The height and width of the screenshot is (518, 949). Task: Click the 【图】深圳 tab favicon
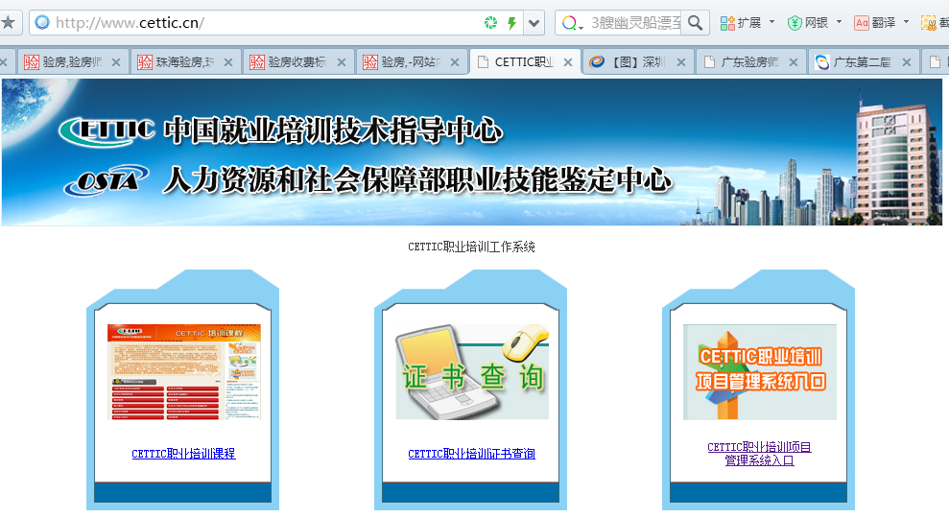tap(597, 61)
